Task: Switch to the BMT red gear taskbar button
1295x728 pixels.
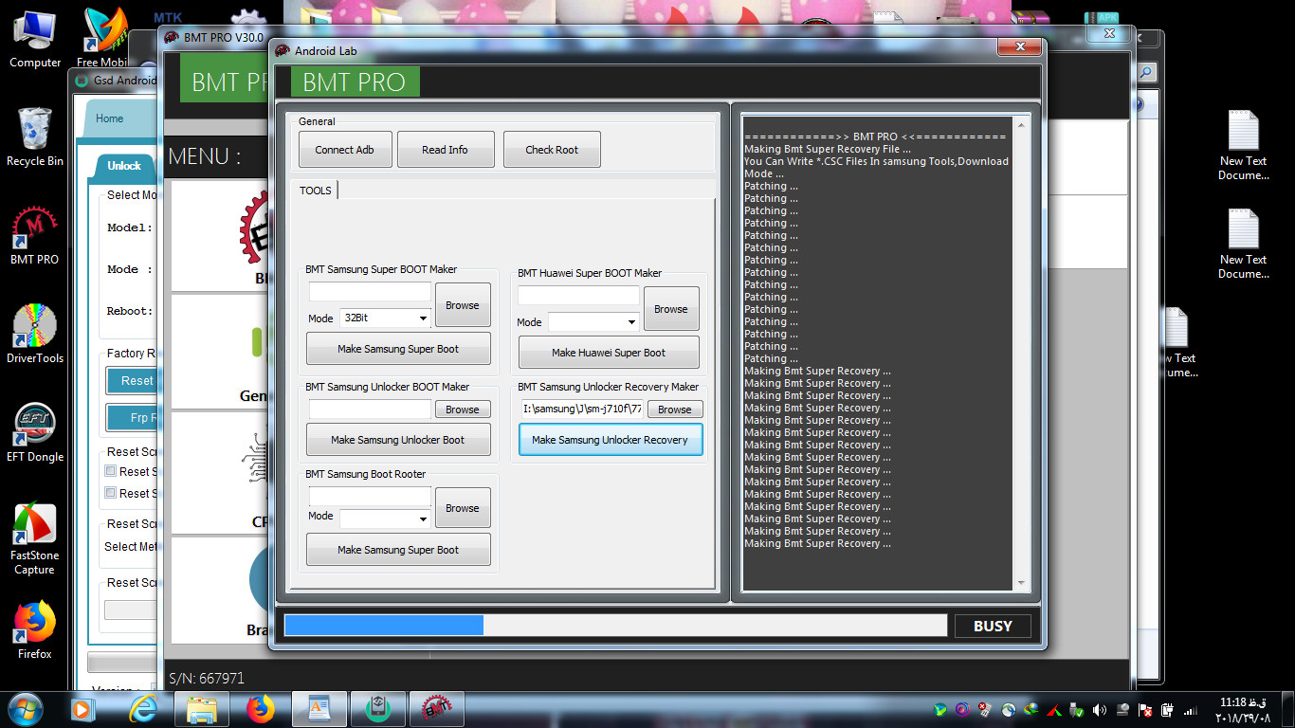Action: (x=436, y=708)
